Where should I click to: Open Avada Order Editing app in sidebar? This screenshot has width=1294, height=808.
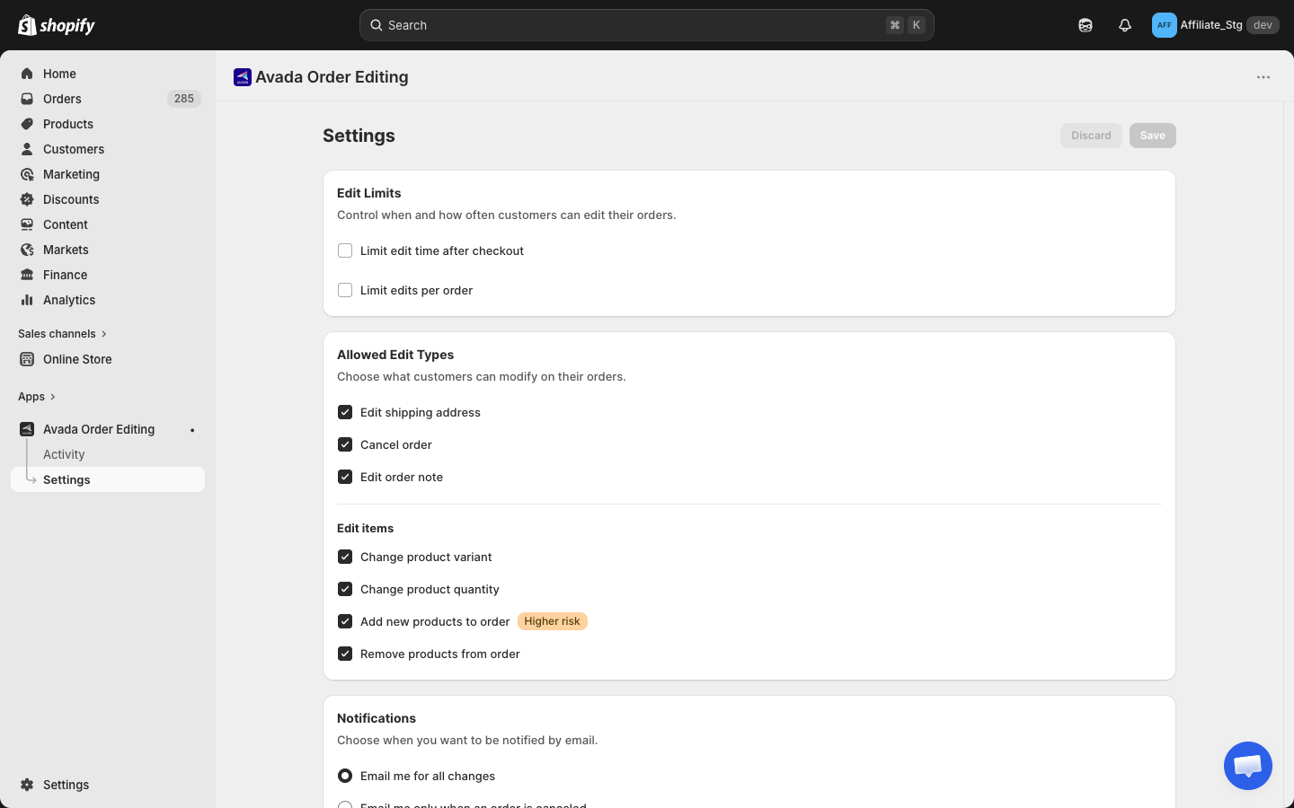(99, 429)
